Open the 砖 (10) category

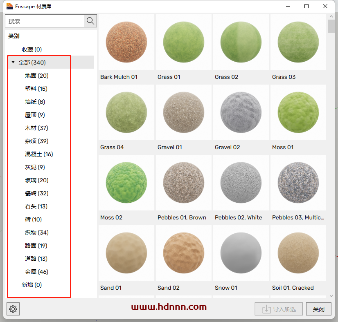[x=34, y=219]
